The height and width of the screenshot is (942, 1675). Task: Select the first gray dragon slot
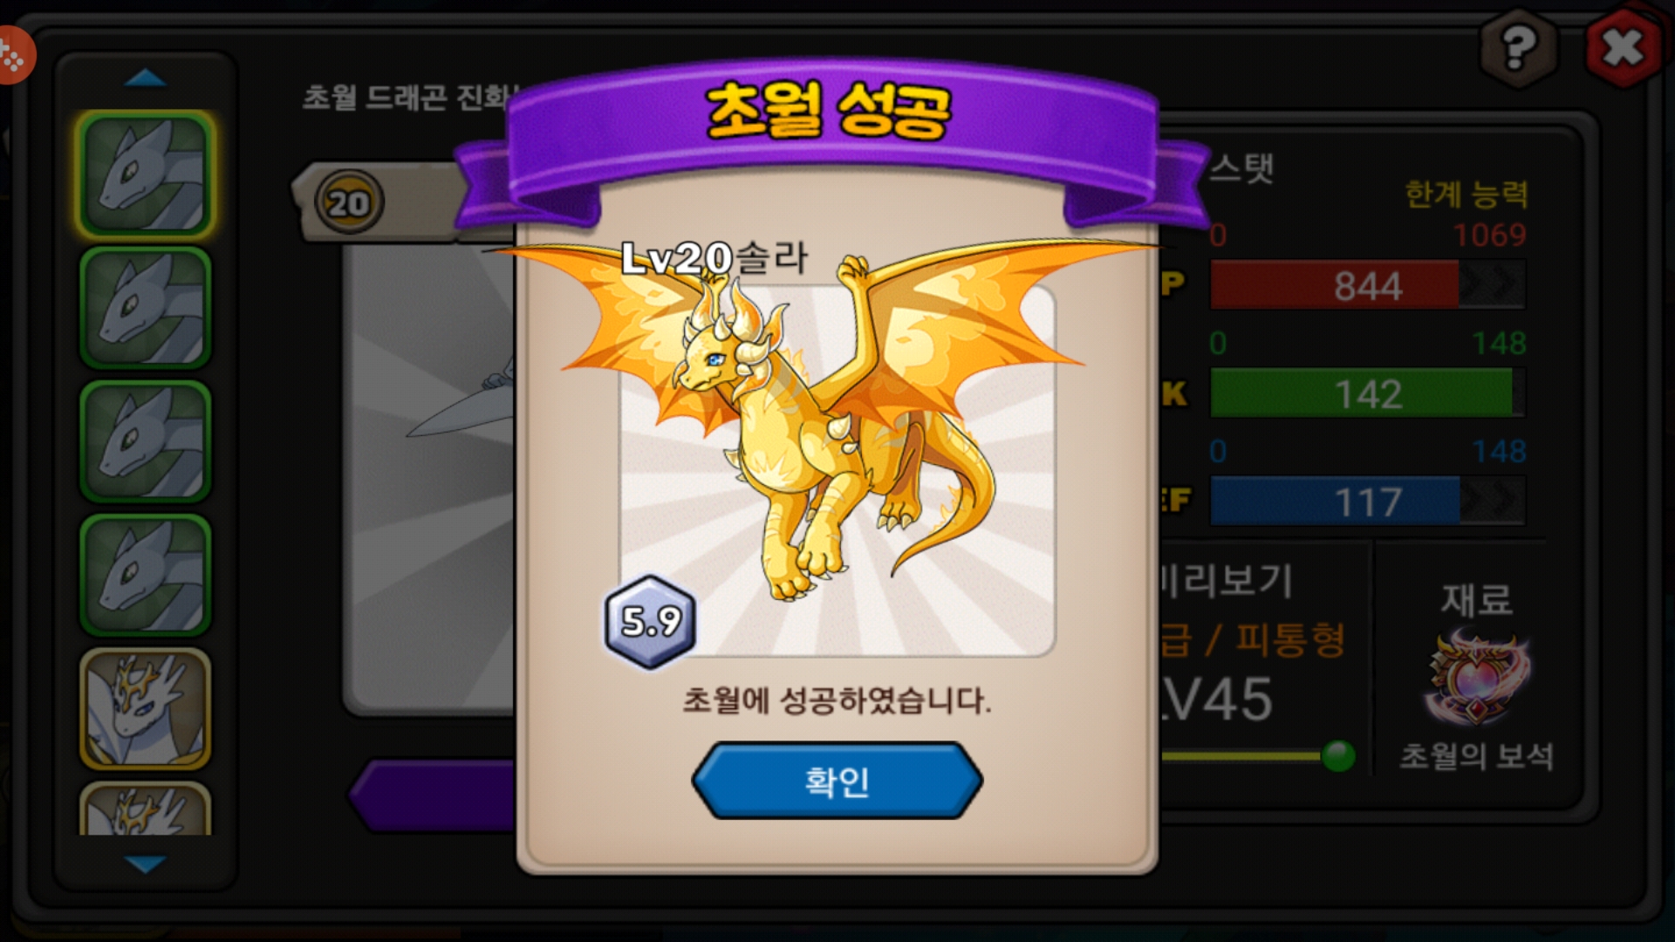pos(146,174)
